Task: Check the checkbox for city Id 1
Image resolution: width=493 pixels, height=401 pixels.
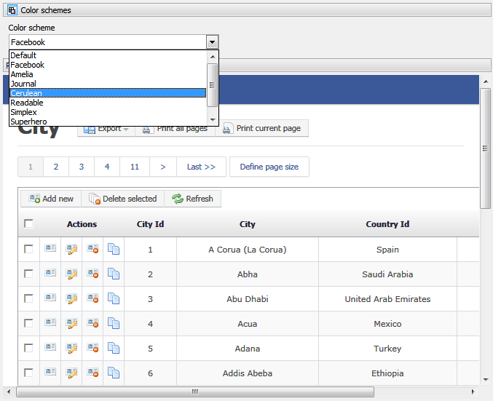Action: pos(29,249)
